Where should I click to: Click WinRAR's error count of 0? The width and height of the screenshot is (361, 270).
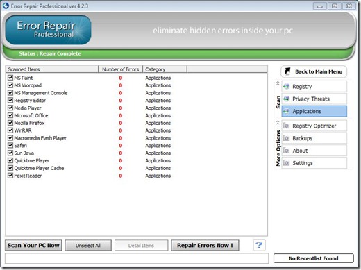(x=121, y=130)
